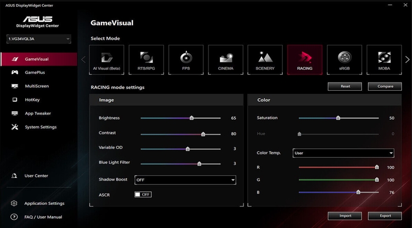
Task: Click the System Settings wrench icon
Action: point(15,127)
